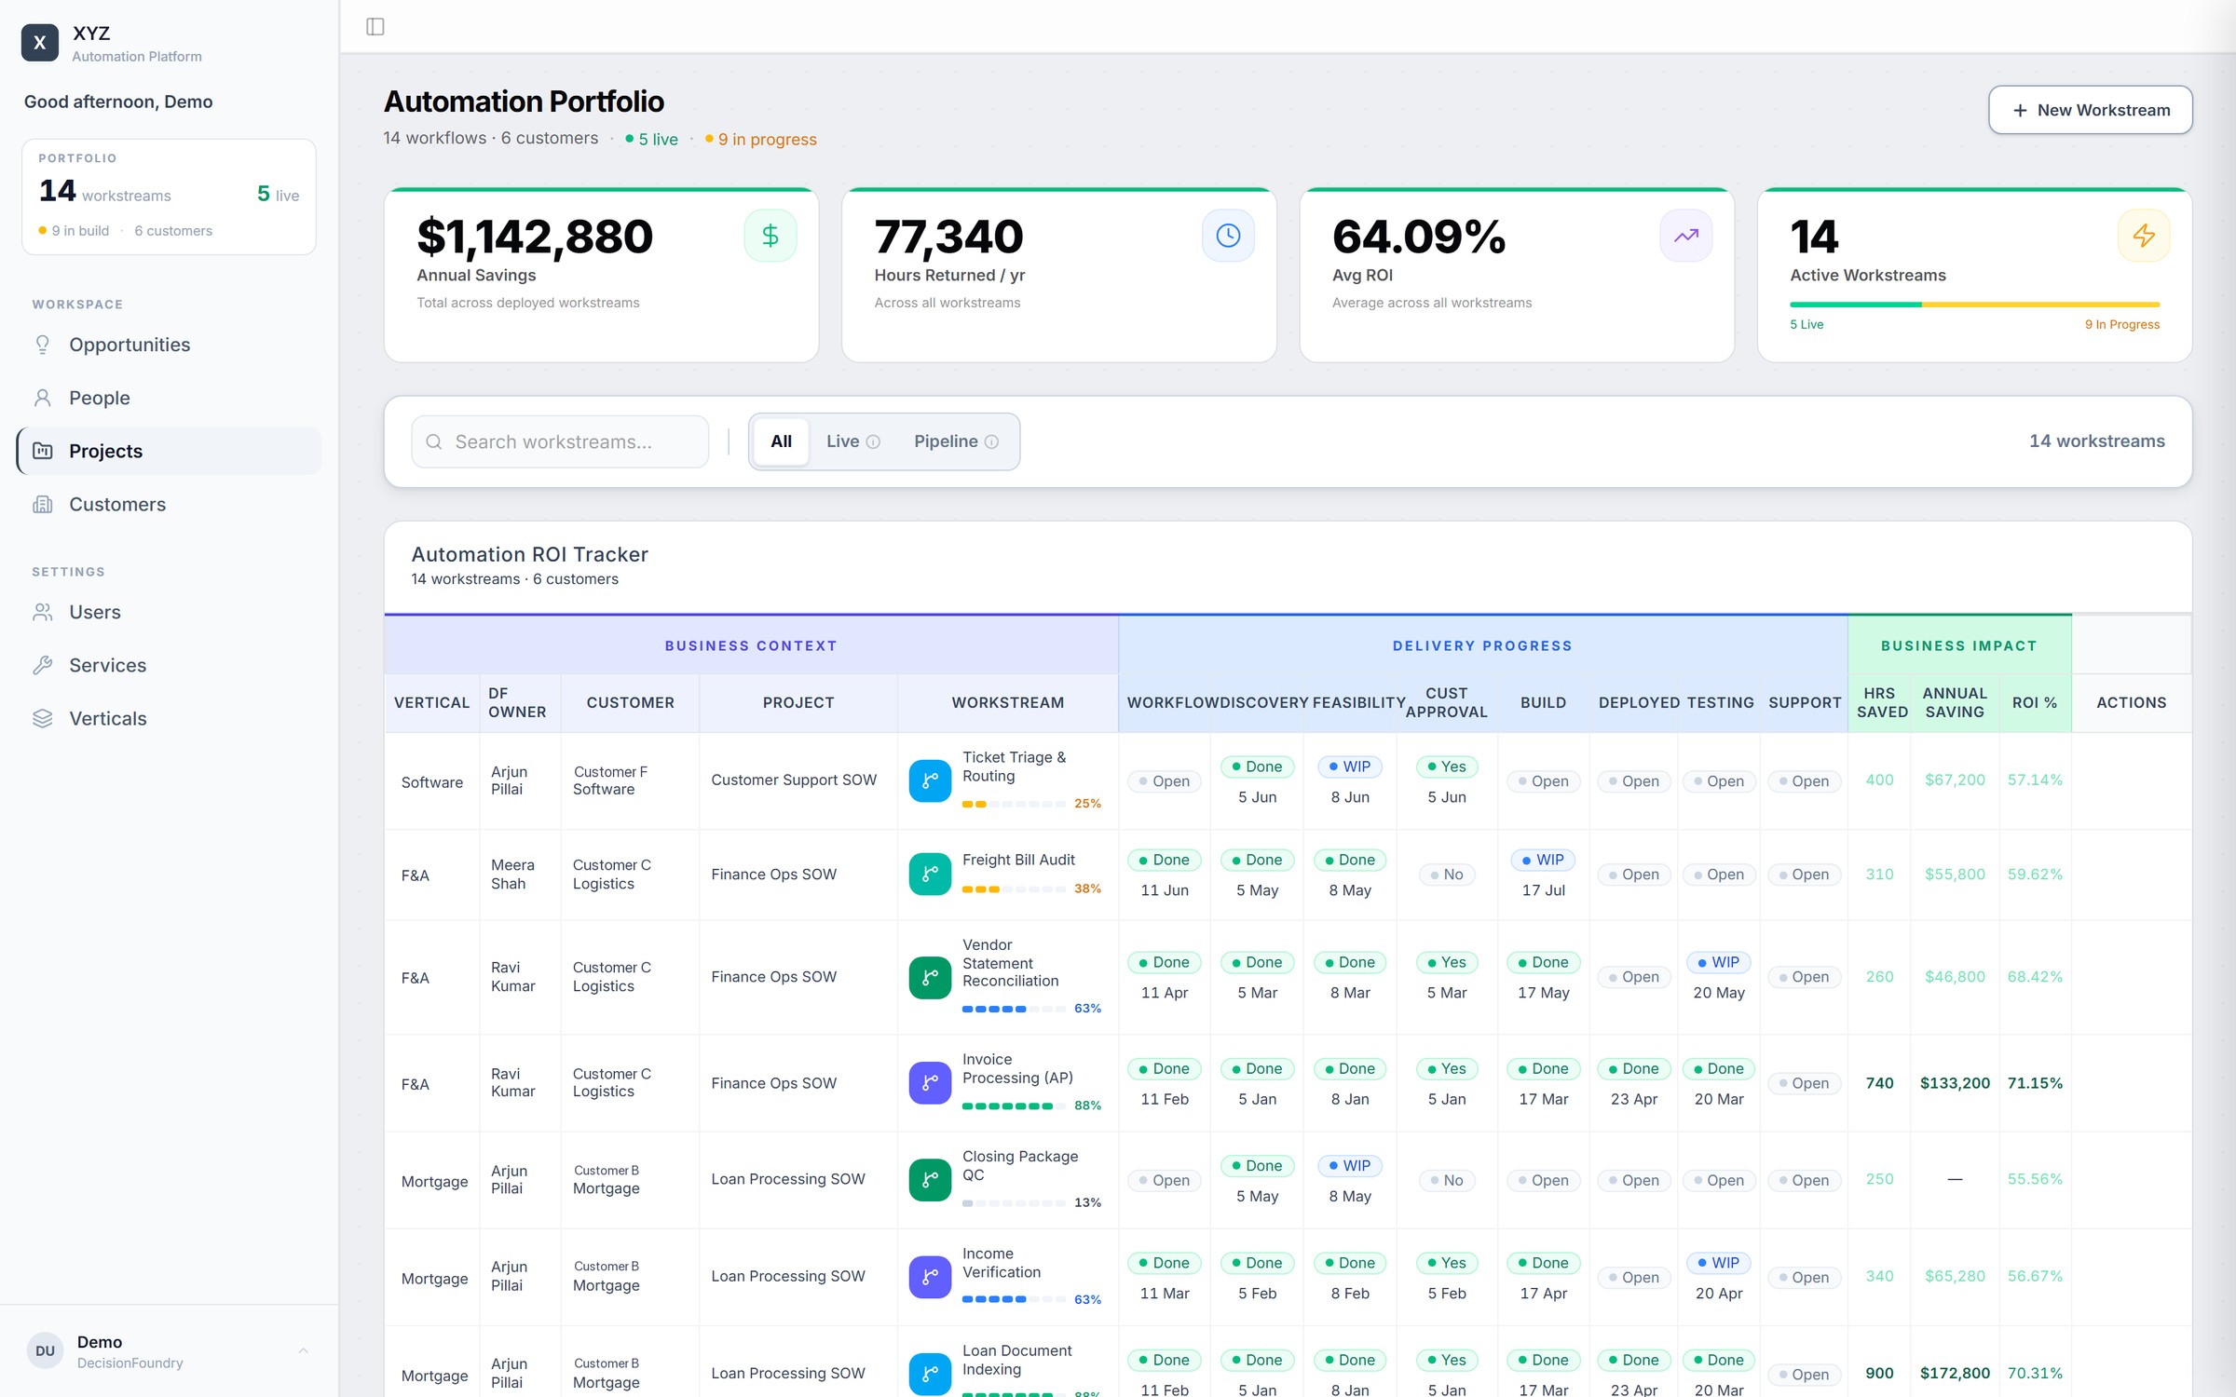Click the Live tab info icon
Viewport: 2236px width, 1397px height.
click(873, 441)
